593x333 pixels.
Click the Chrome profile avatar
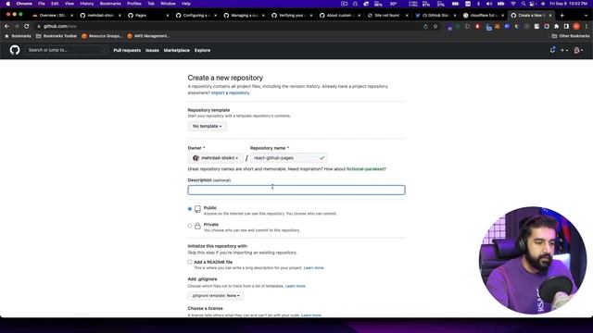tap(576, 27)
